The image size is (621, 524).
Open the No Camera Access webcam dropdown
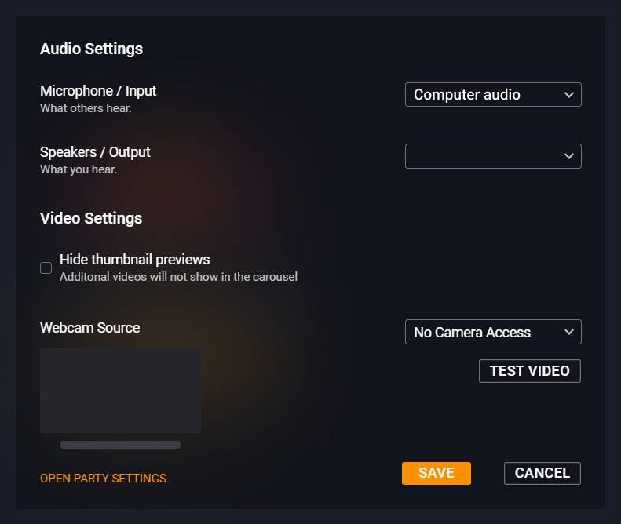483,332
